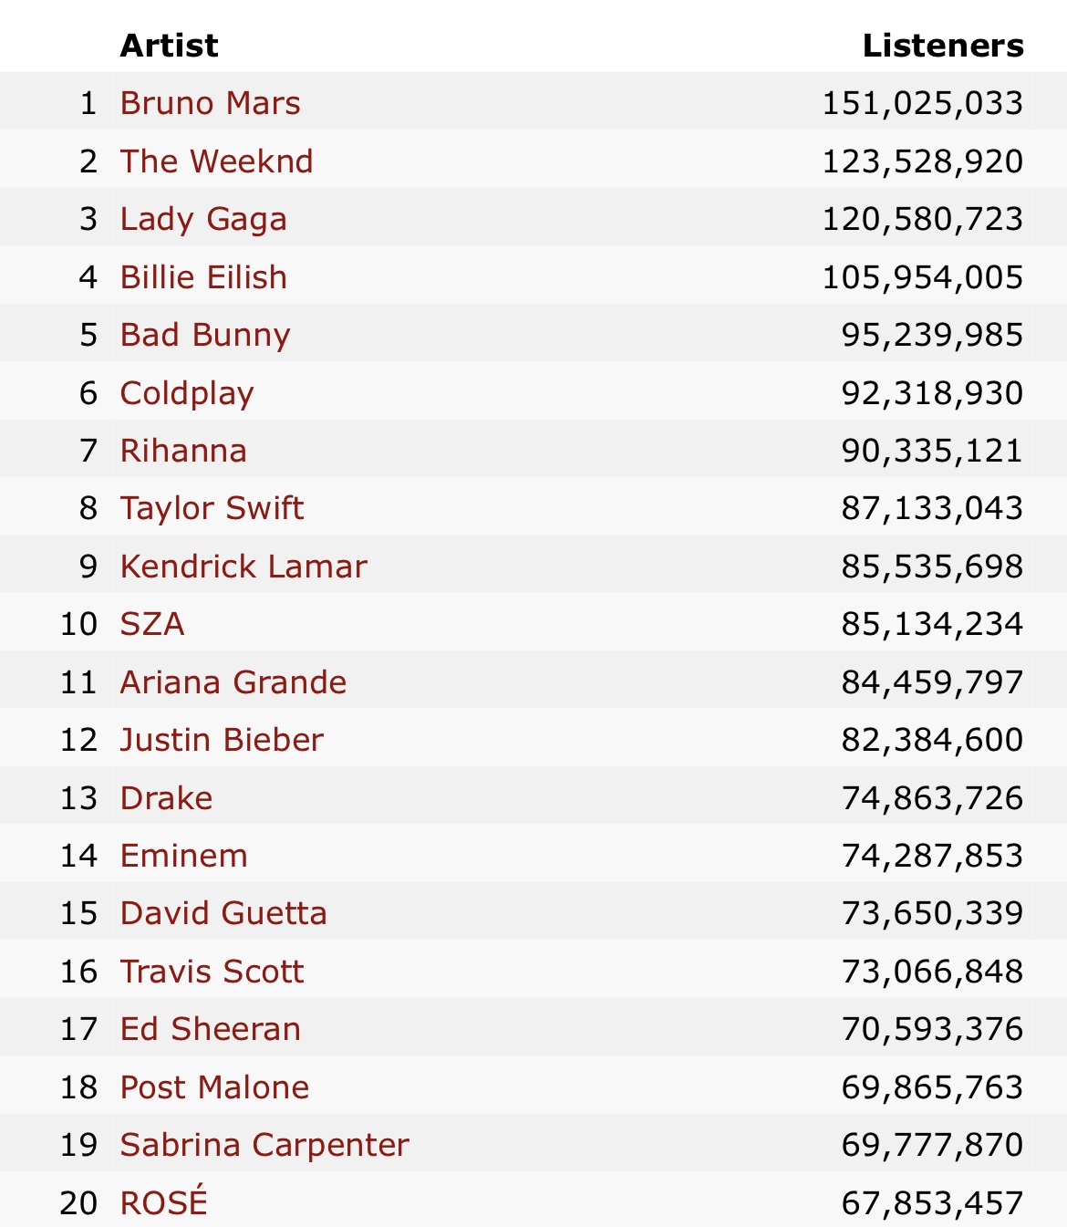Image resolution: width=1067 pixels, height=1227 pixels.
Task: Click the David Guetta link
Action: click(223, 913)
